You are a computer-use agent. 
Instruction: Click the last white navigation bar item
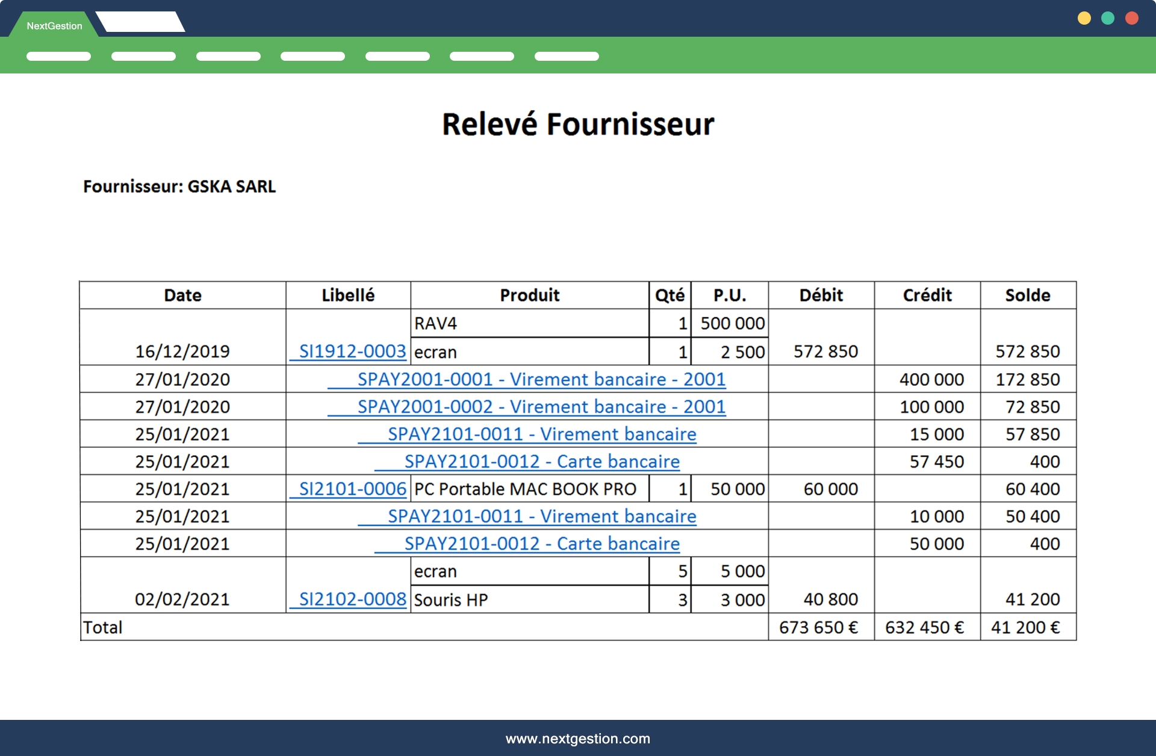pos(567,56)
